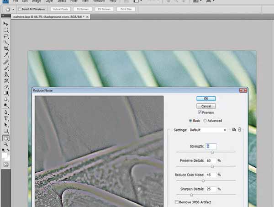Viewport: 274px width, 207px height.
Task: Open the Settings dropdown set to Default
Action: pos(207,130)
